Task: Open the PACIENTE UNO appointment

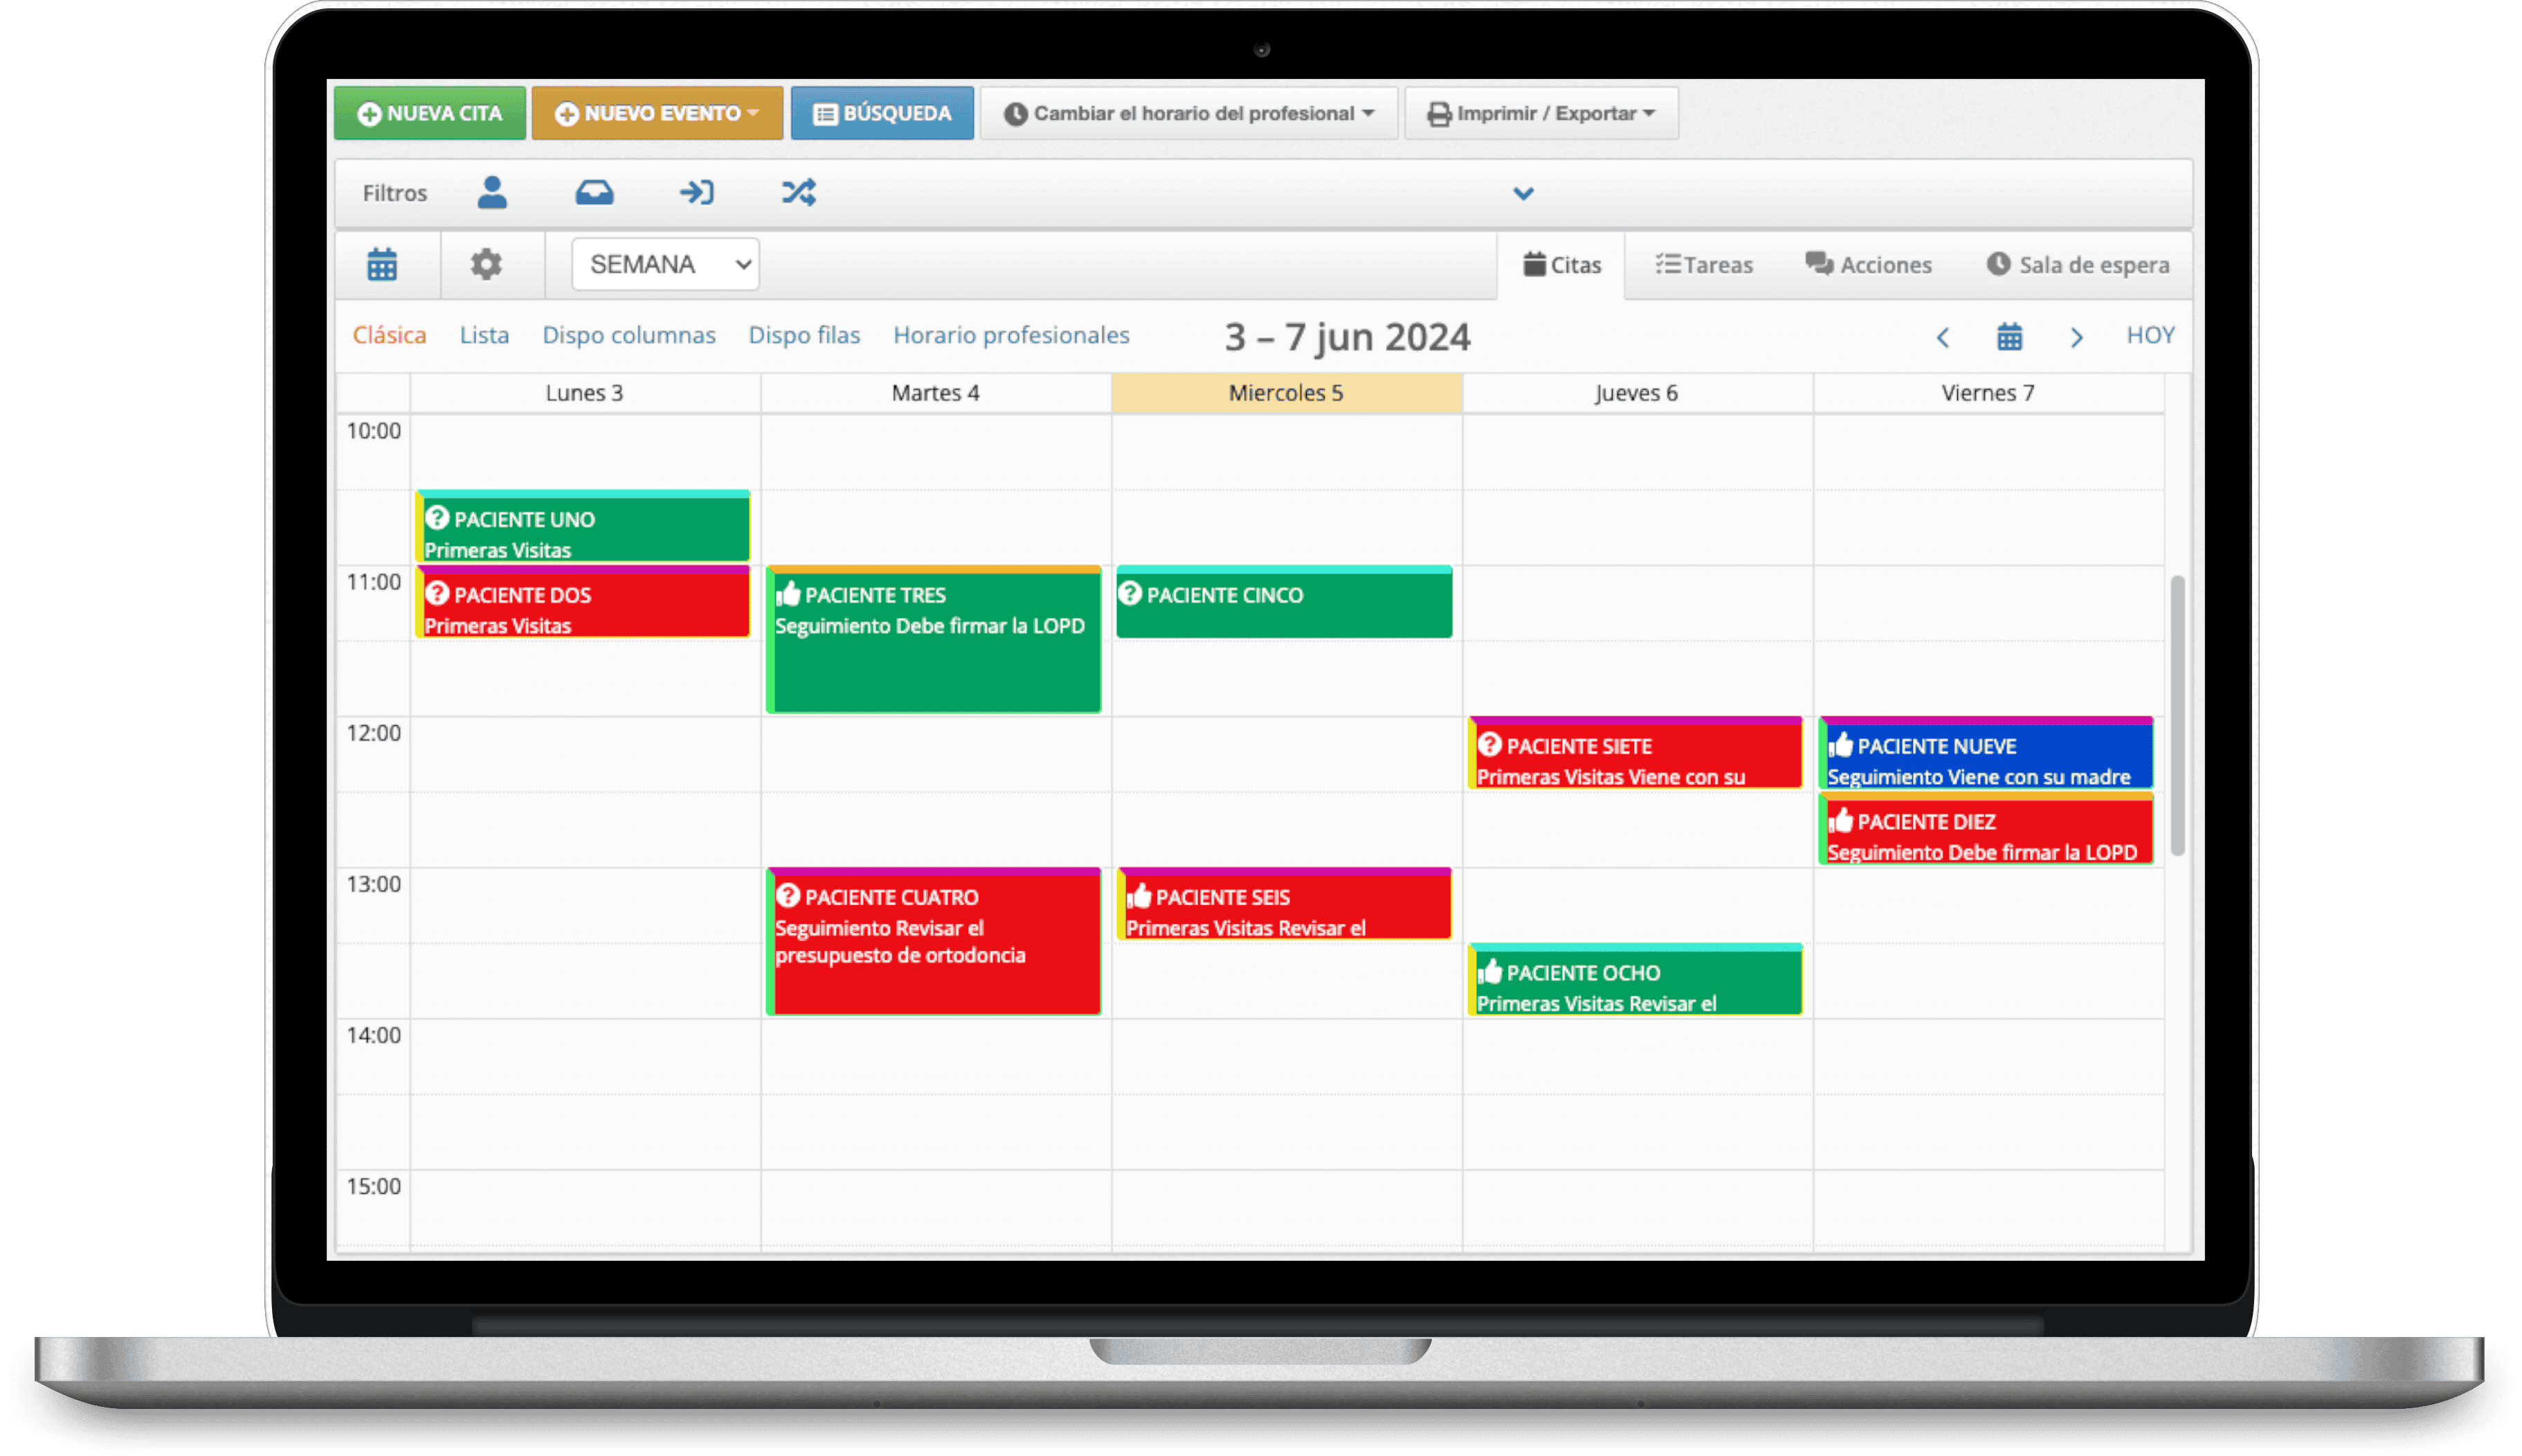Action: tap(583, 527)
